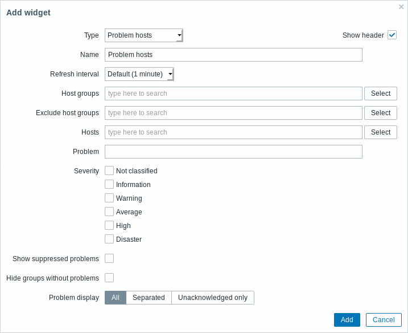The width and height of the screenshot is (408, 333).
Task: Check the Information severity box
Action: point(109,184)
